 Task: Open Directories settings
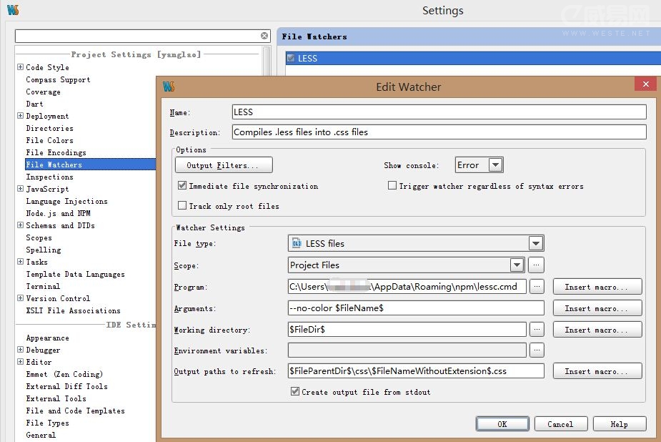[49, 128]
